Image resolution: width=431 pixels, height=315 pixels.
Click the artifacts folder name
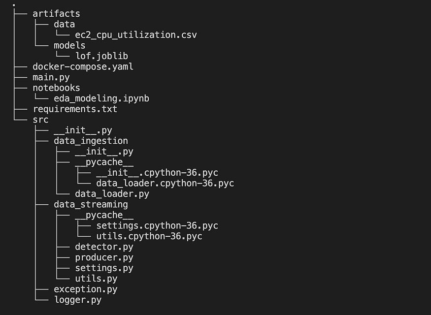[56, 14]
